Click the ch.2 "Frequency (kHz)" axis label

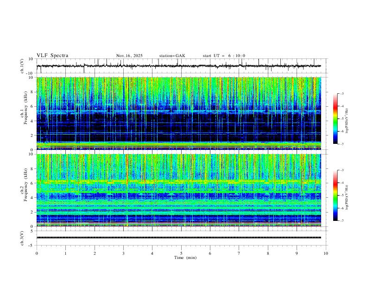coord(26,185)
